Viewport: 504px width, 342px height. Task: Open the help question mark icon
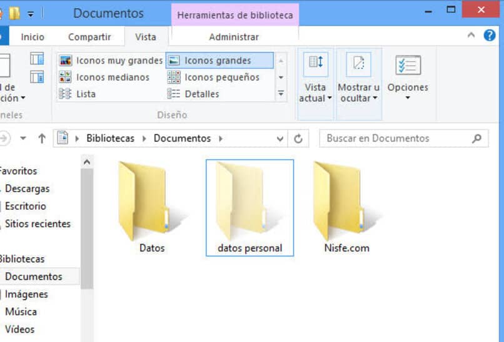[x=489, y=35]
